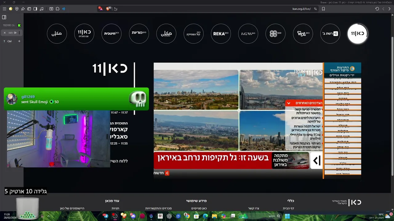
Task: Click the share arrow icon in address bar
Action: (115, 9)
